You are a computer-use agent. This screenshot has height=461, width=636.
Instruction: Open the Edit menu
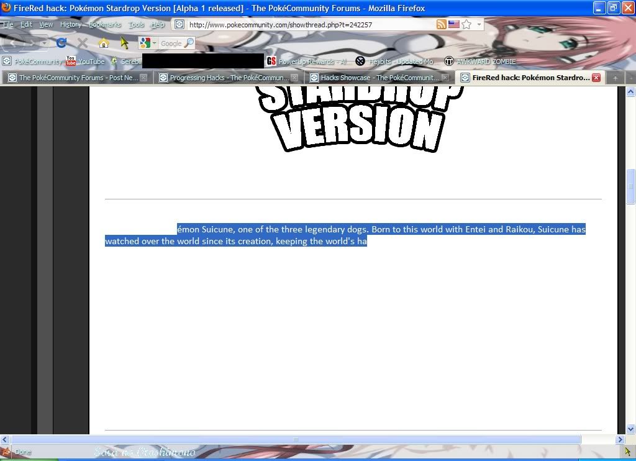(26, 24)
